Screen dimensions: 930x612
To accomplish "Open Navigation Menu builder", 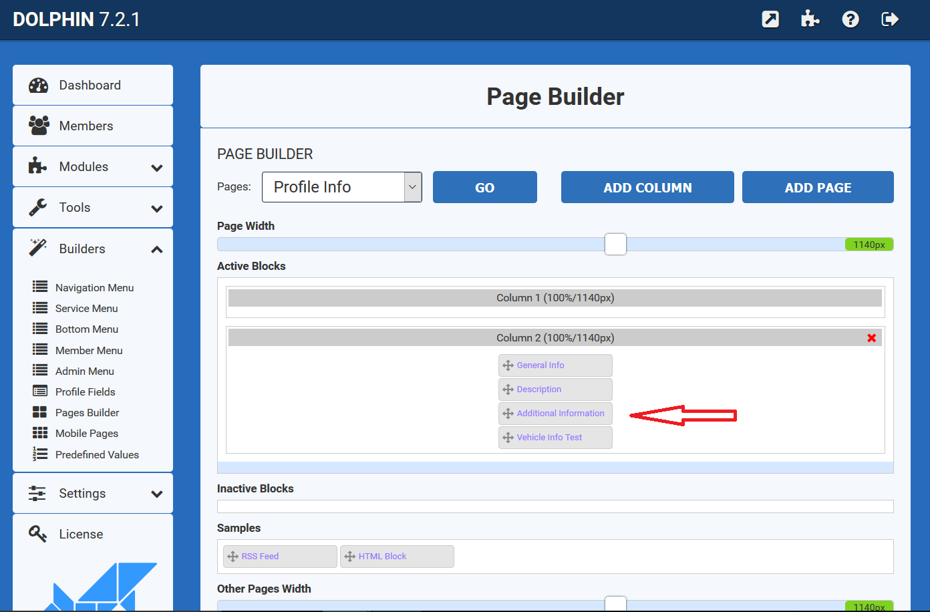I will (94, 287).
